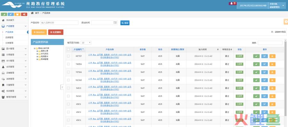
Task: Tick the select-all checkbox in table header
Action: 68,49
